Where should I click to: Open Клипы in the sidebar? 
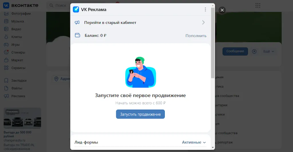point(17,37)
